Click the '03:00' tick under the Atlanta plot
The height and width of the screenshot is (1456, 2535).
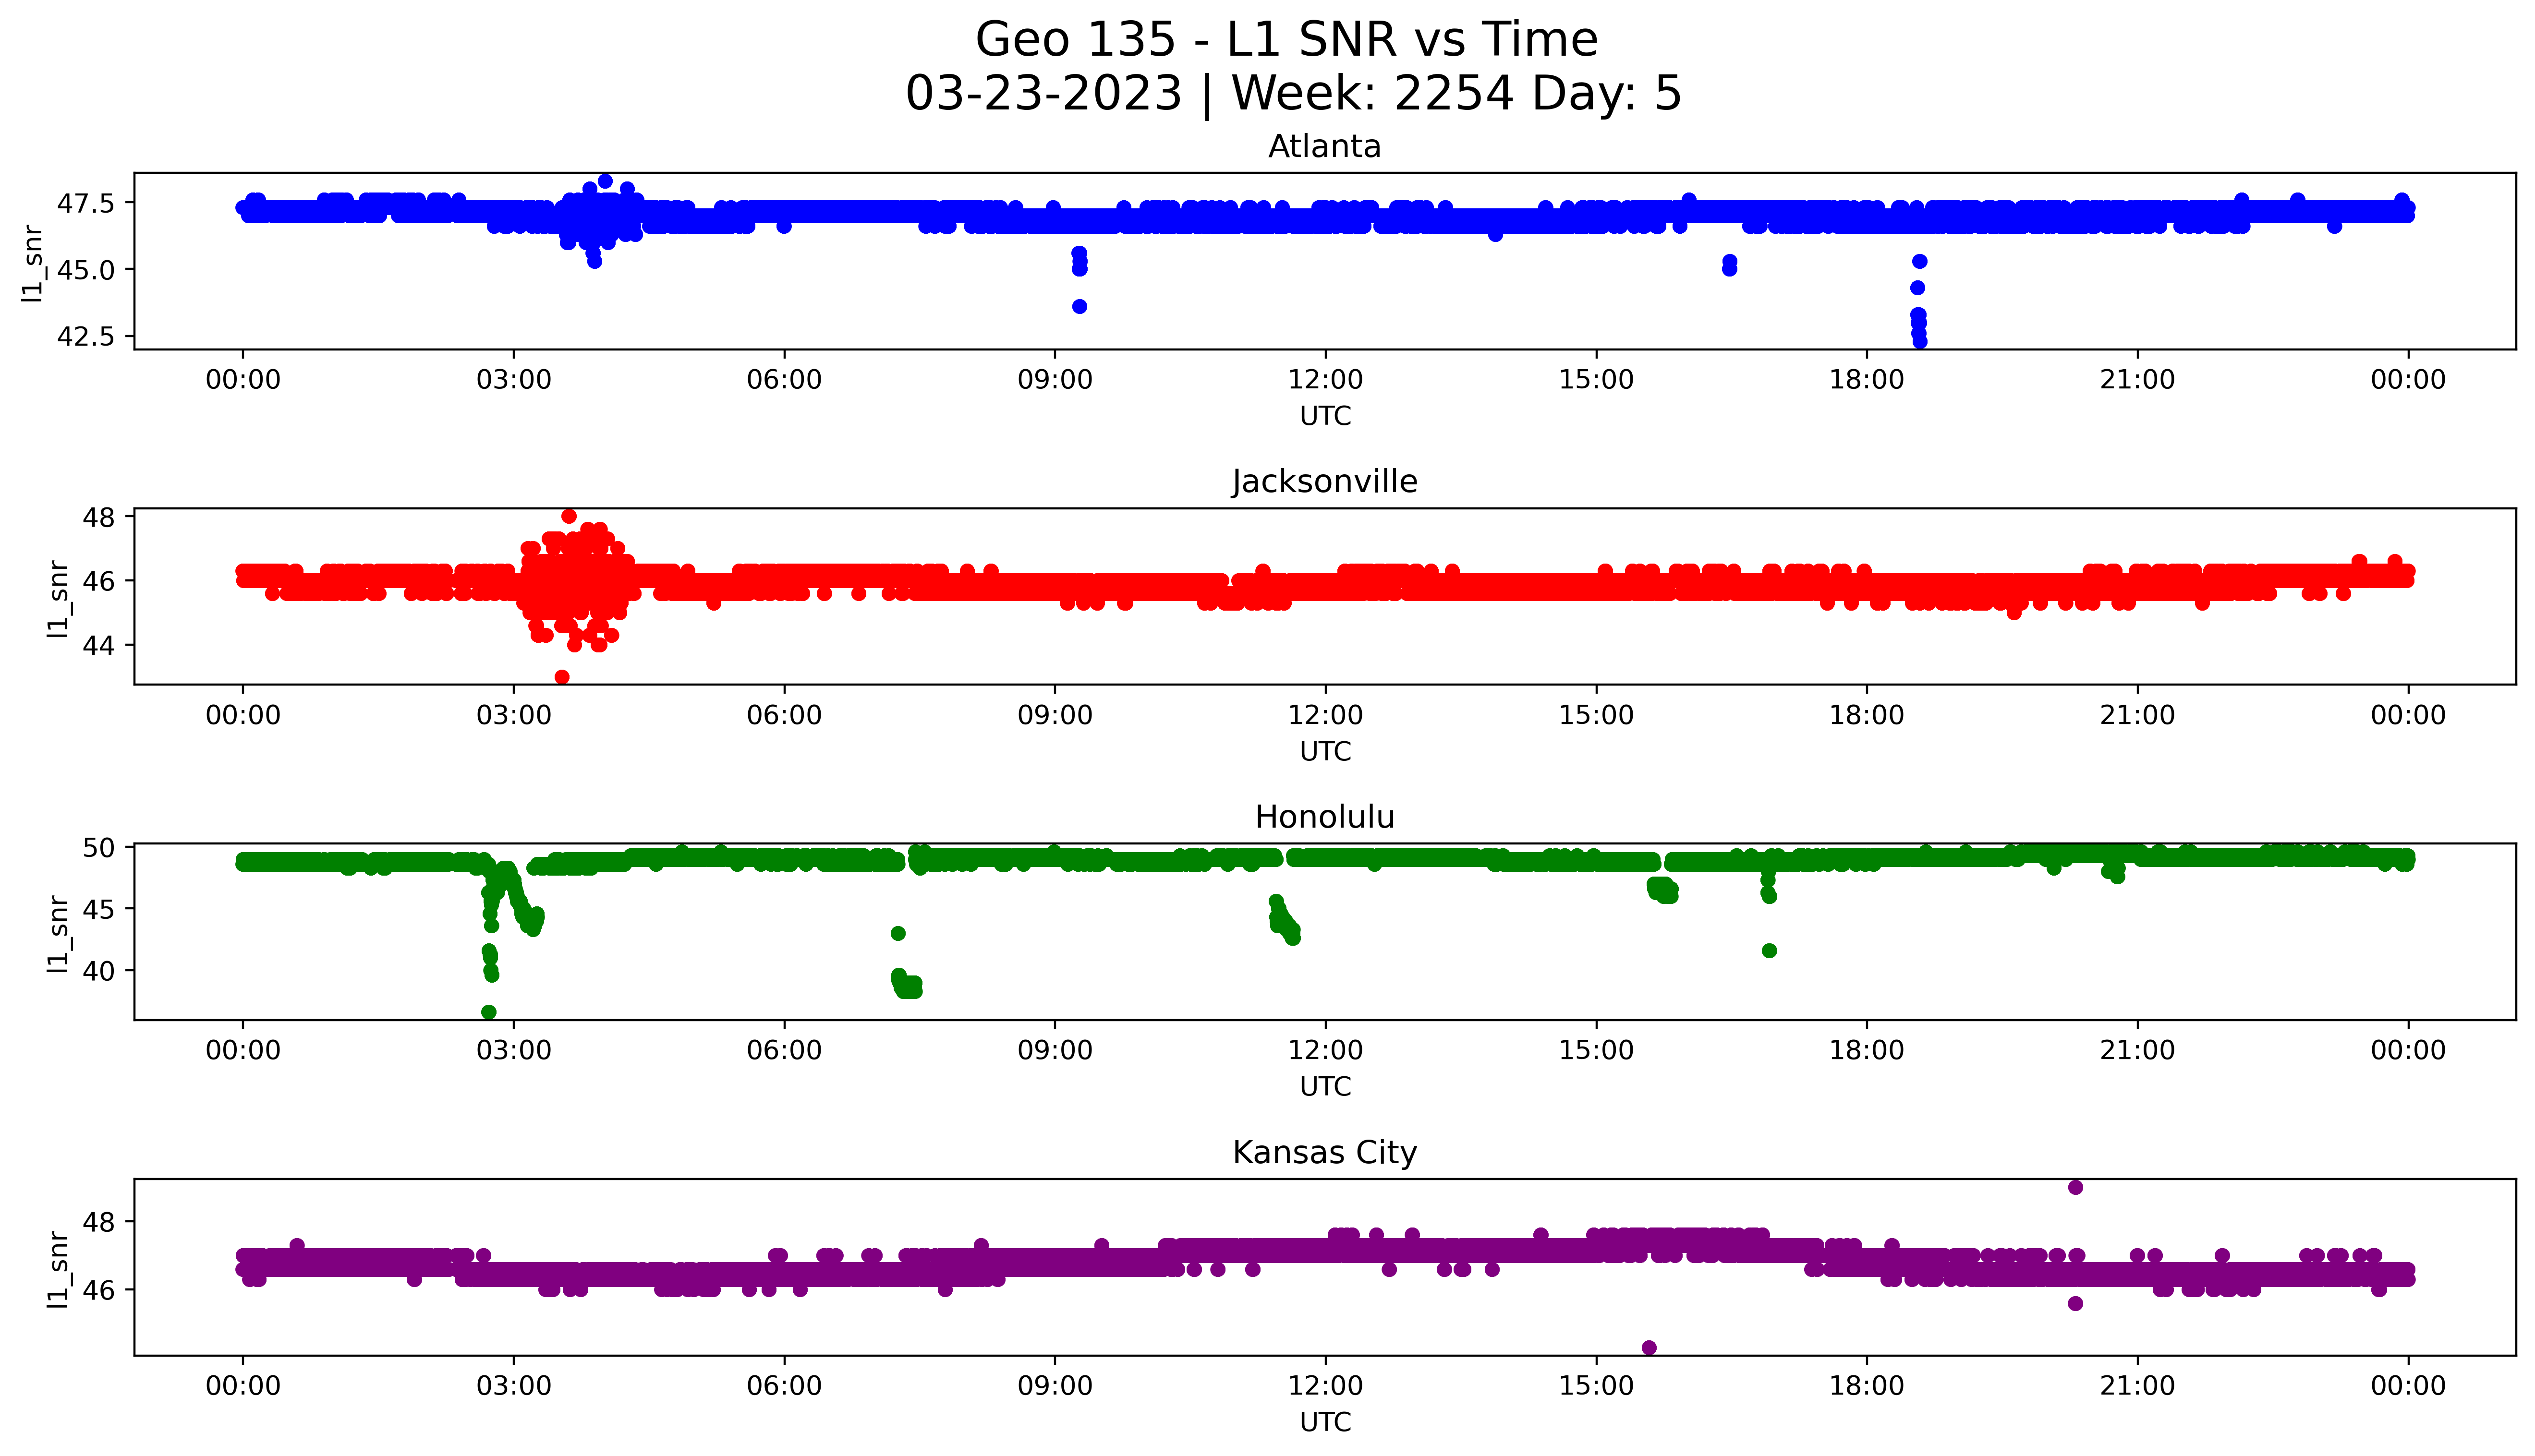[x=514, y=380]
